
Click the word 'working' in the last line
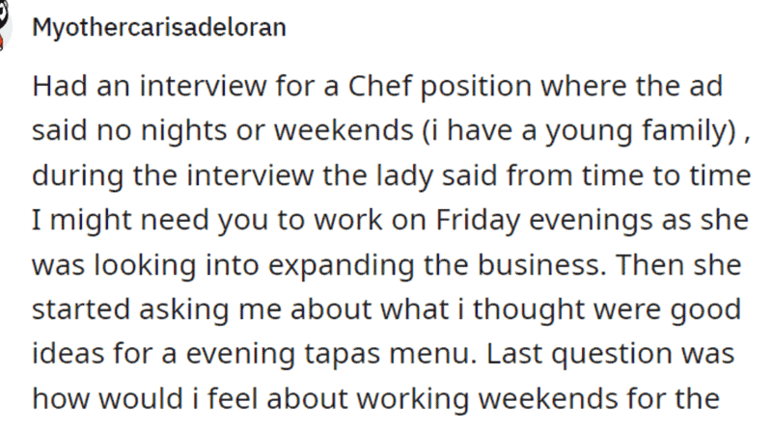413,399
